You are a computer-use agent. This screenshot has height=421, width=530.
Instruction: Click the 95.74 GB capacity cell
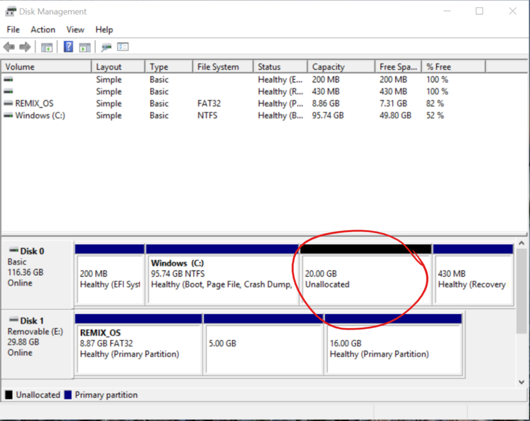point(328,116)
